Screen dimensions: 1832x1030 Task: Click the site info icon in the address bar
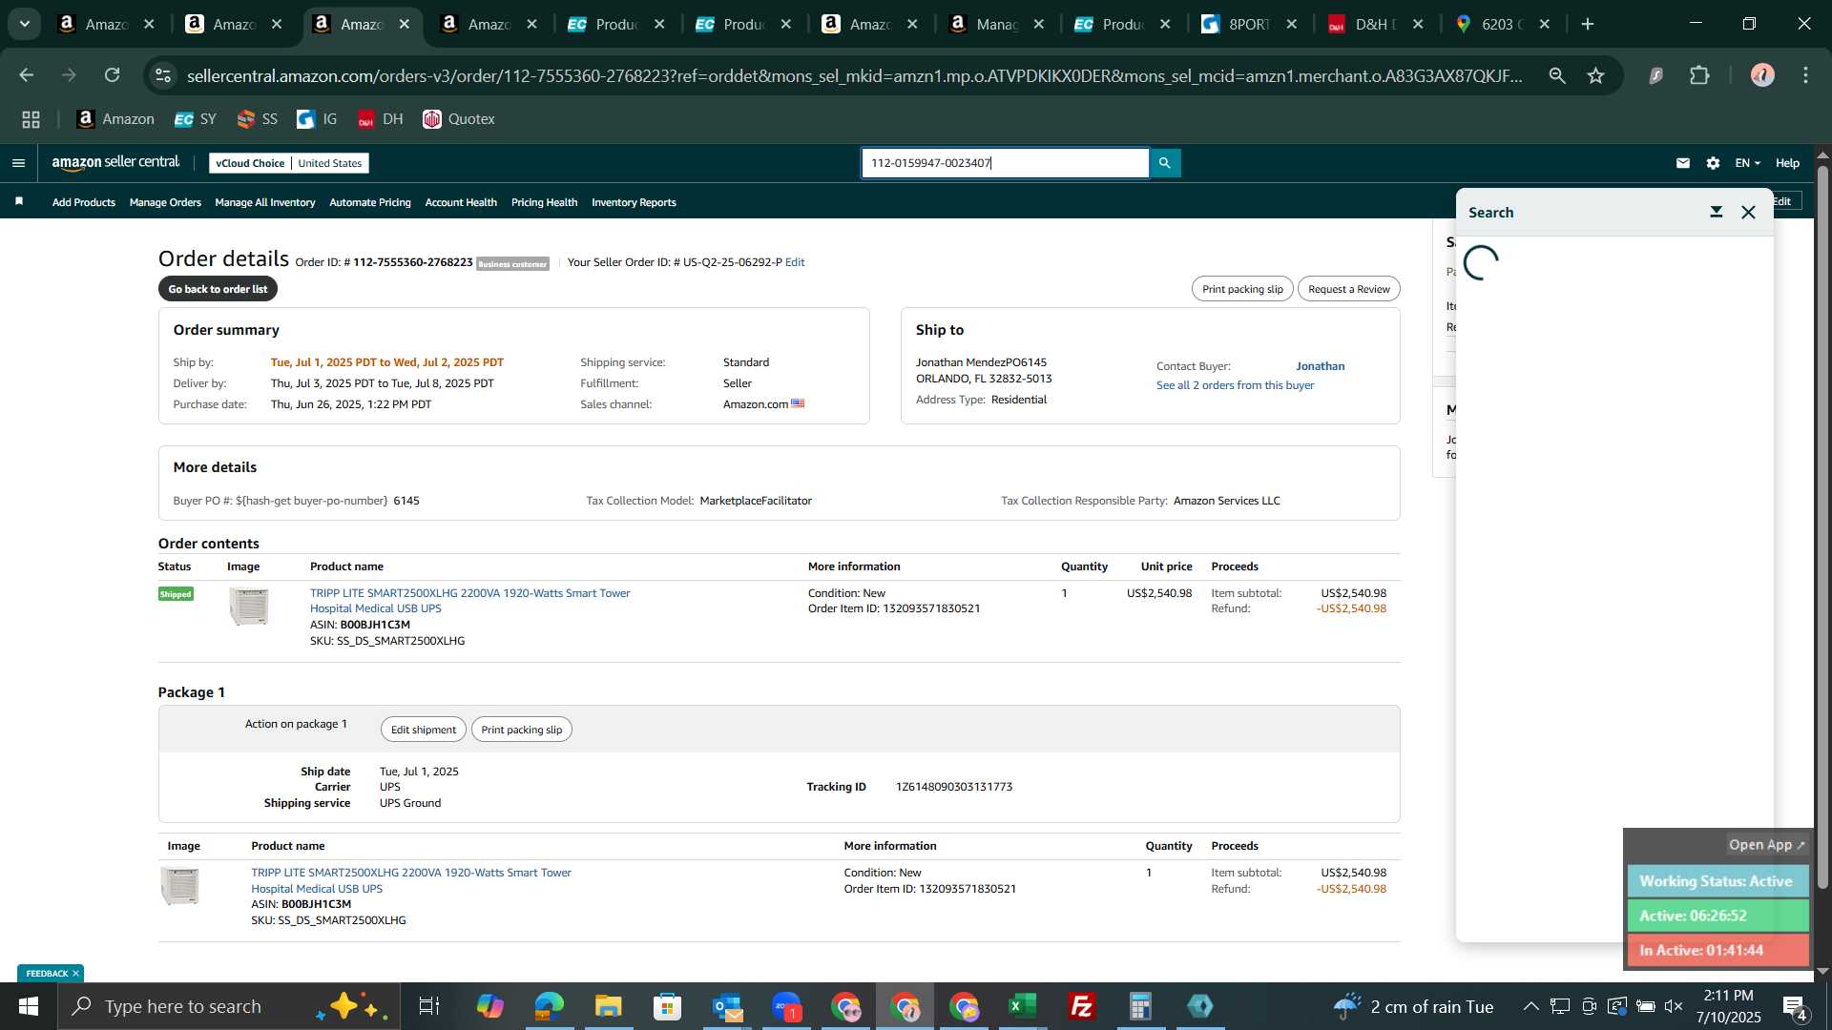(163, 75)
